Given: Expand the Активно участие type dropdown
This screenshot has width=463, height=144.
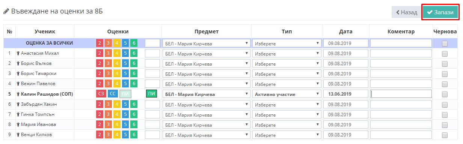Looking at the screenshot, I should [x=287, y=94].
